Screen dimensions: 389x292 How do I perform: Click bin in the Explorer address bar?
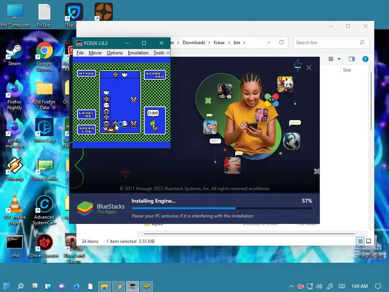tap(237, 43)
